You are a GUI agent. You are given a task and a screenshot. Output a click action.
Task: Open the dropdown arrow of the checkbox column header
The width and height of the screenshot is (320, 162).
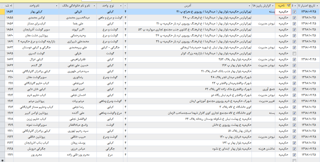[x=295, y=6]
